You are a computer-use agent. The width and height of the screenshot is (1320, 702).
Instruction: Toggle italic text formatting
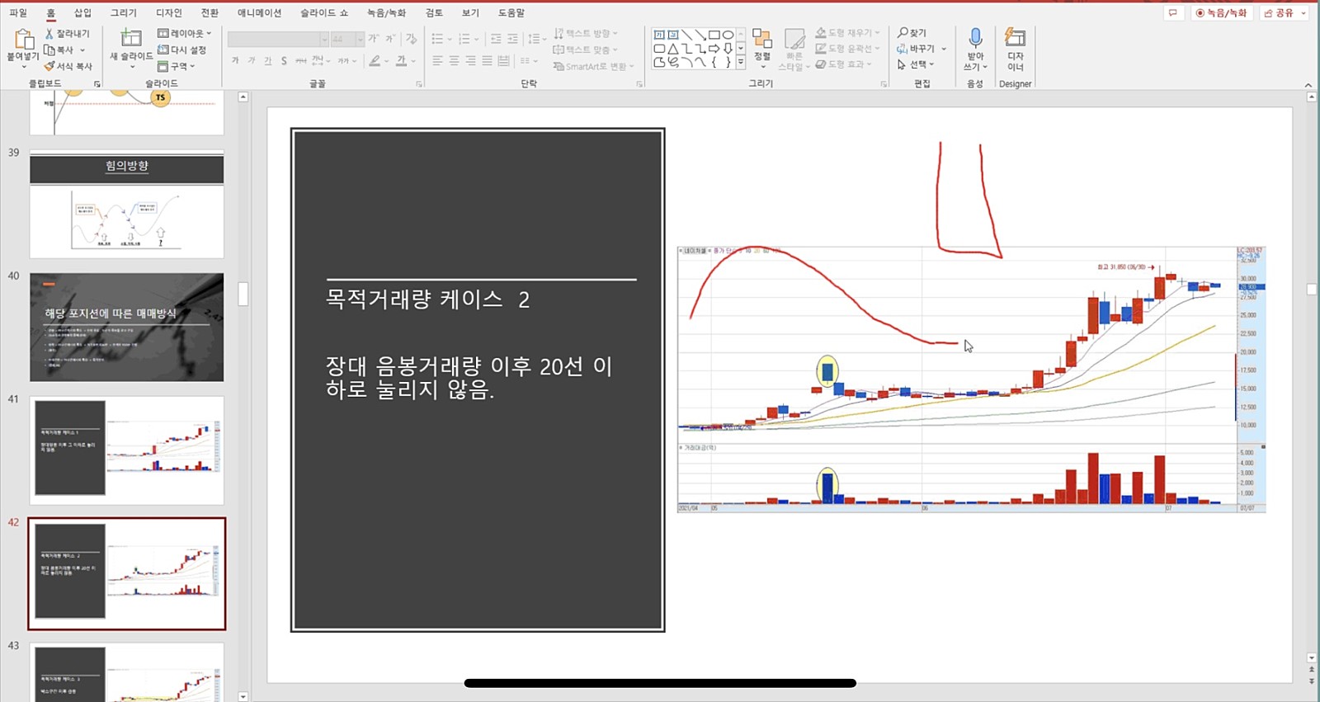point(252,61)
